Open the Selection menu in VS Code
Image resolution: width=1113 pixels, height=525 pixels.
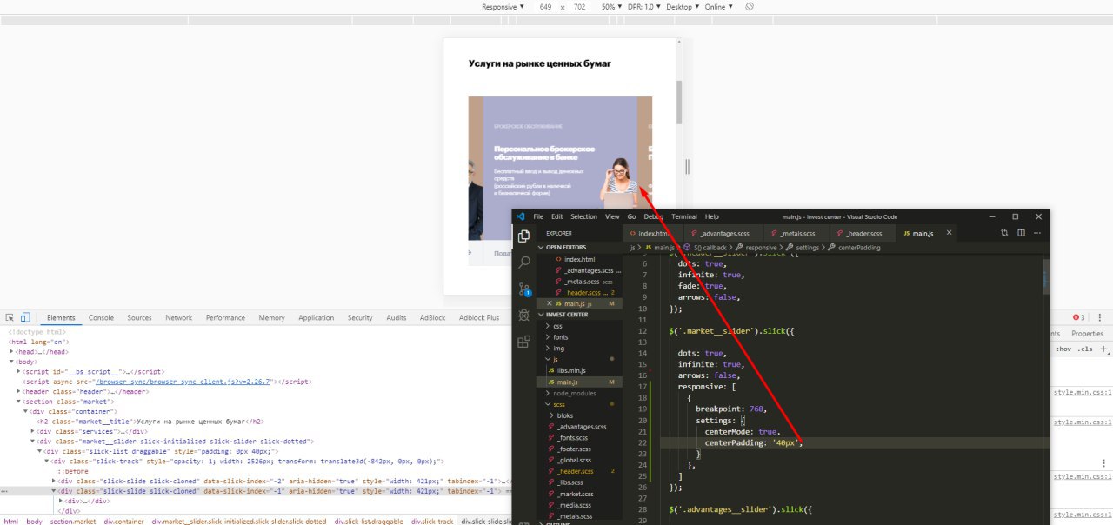(x=583, y=216)
